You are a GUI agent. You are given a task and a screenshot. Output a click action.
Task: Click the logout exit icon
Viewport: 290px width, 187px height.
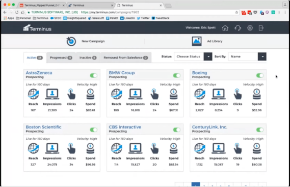(261, 28)
